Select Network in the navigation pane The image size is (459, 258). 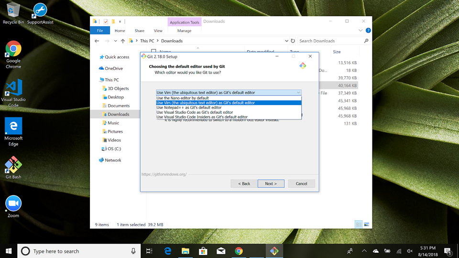pyautogui.click(x=110, y=160)
